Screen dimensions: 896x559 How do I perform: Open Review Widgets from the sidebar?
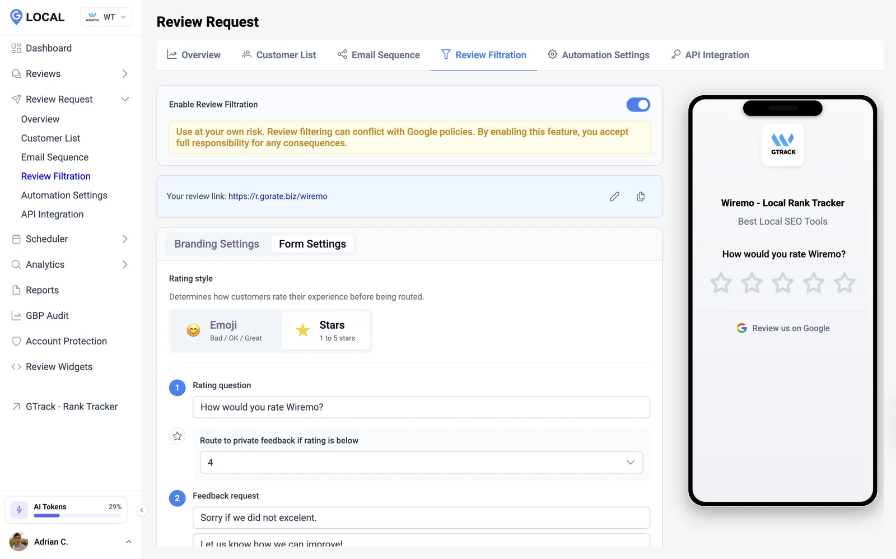tap(59, 367)
